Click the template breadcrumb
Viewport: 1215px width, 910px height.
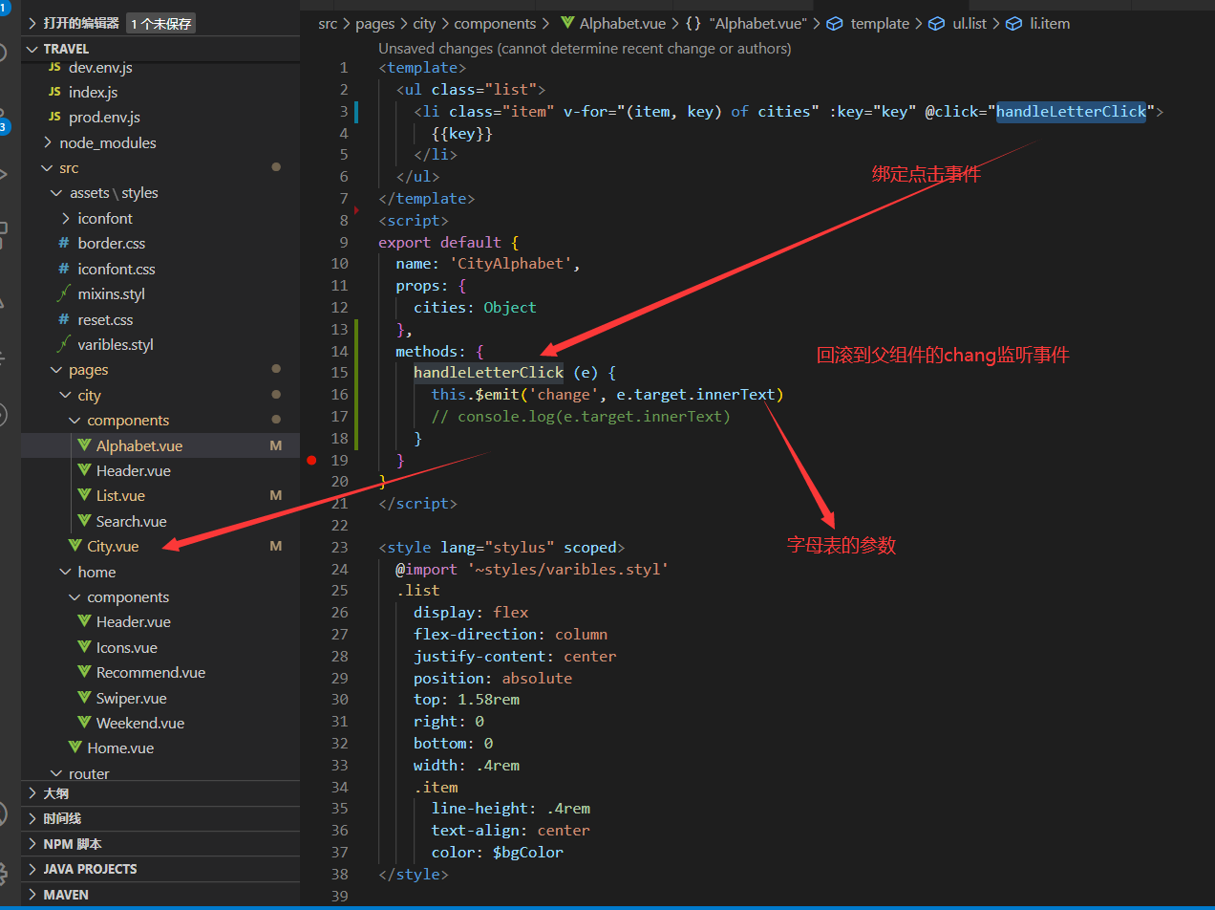pos(868,24)
